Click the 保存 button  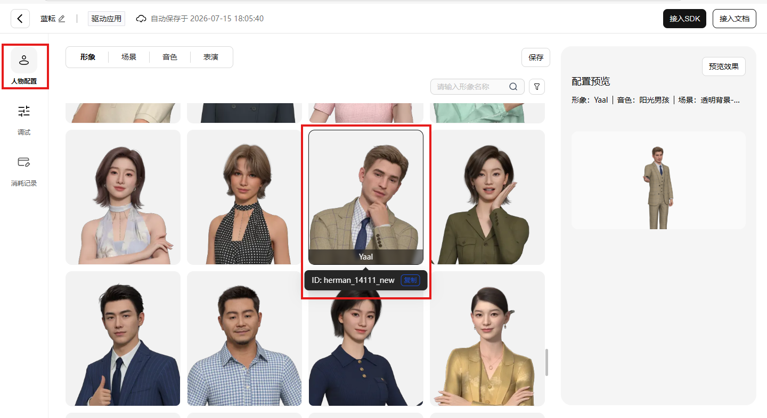pyautogui.click(x=536, y=57)
